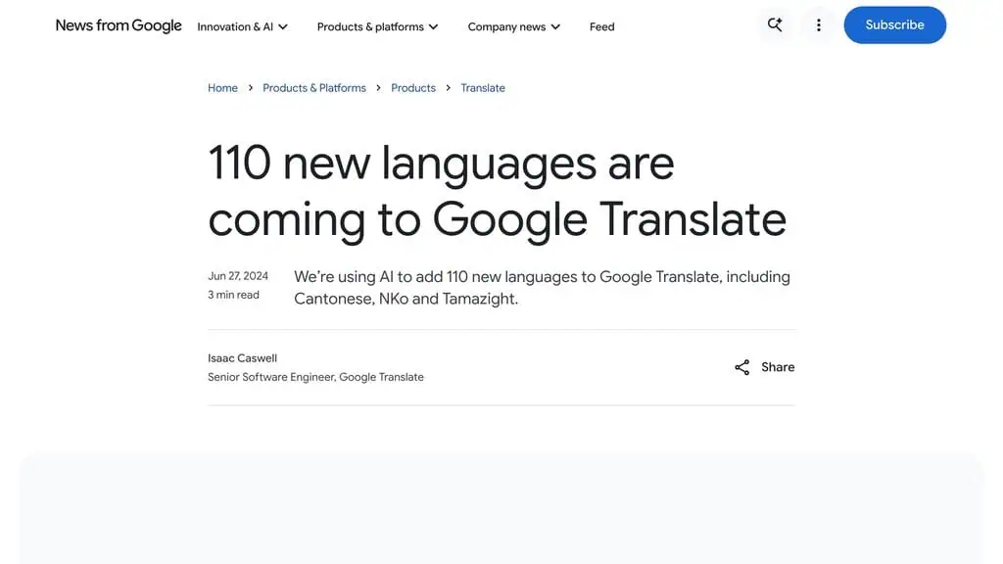Open the three-dot more options menu
Viewport: 1003px width, 564px height.
coord(818,24)
